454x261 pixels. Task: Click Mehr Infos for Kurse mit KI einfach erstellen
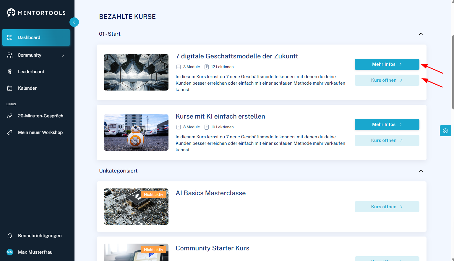point(387,124)
